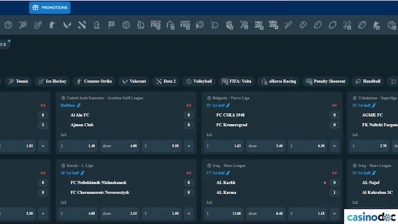This screenshot has width=398, height=224.
Task: Bet on AGMK FC win at 2.70
Action: tap(369, 146)
